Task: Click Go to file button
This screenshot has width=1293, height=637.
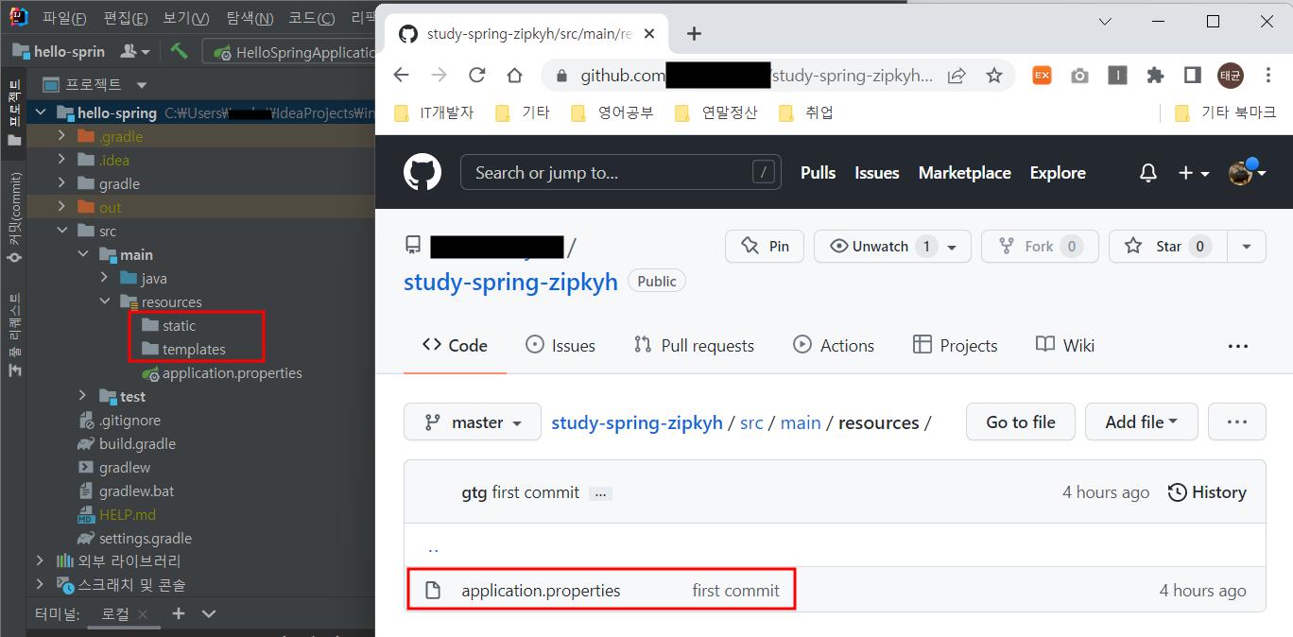Action: coord(1021,422)
